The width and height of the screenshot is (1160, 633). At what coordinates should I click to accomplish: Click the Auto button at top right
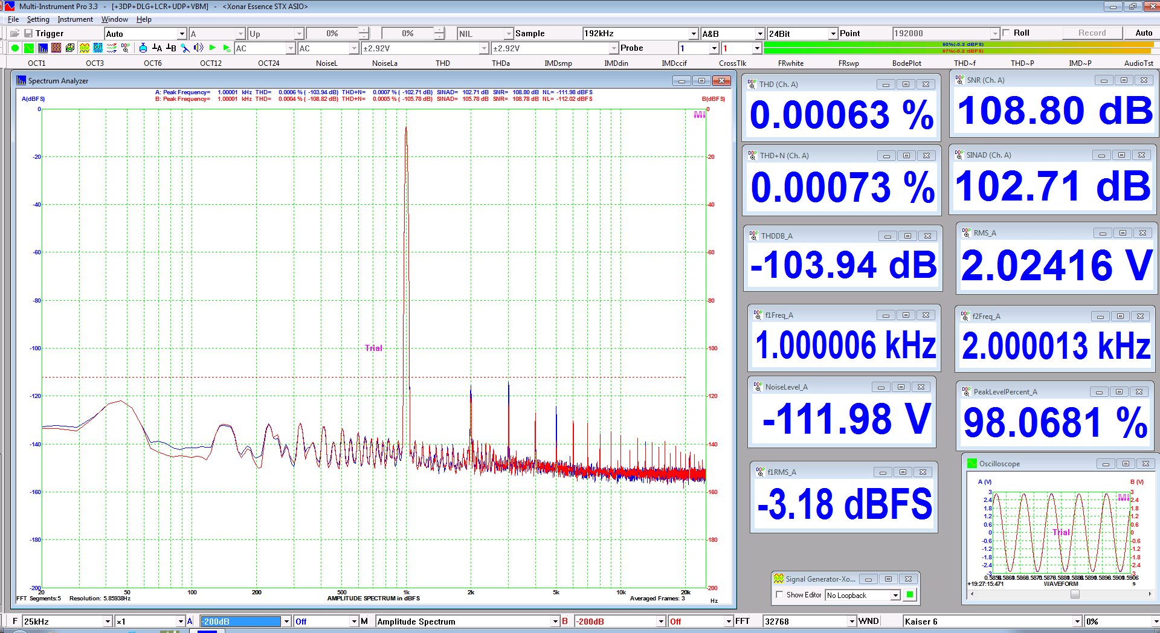tap(1143, 33)
